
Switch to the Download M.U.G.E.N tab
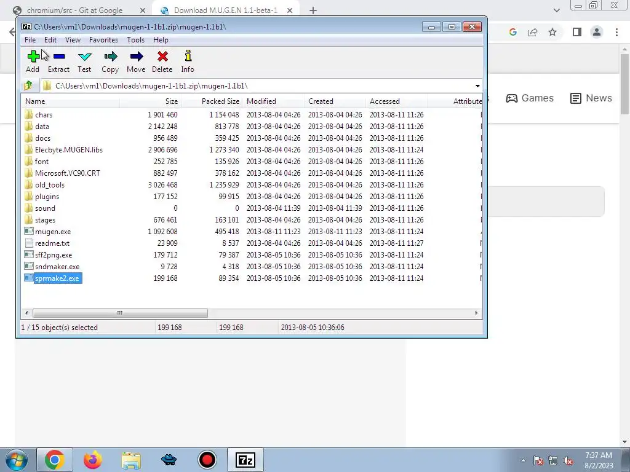[x=226, y=10]
